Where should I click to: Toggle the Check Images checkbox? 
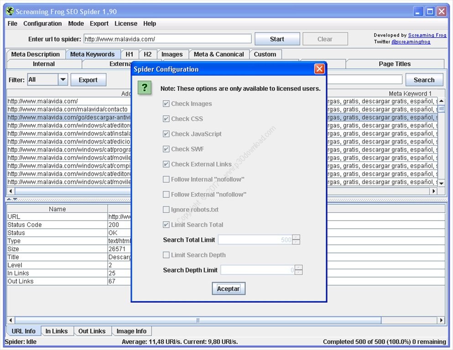(x=166, y=103)
